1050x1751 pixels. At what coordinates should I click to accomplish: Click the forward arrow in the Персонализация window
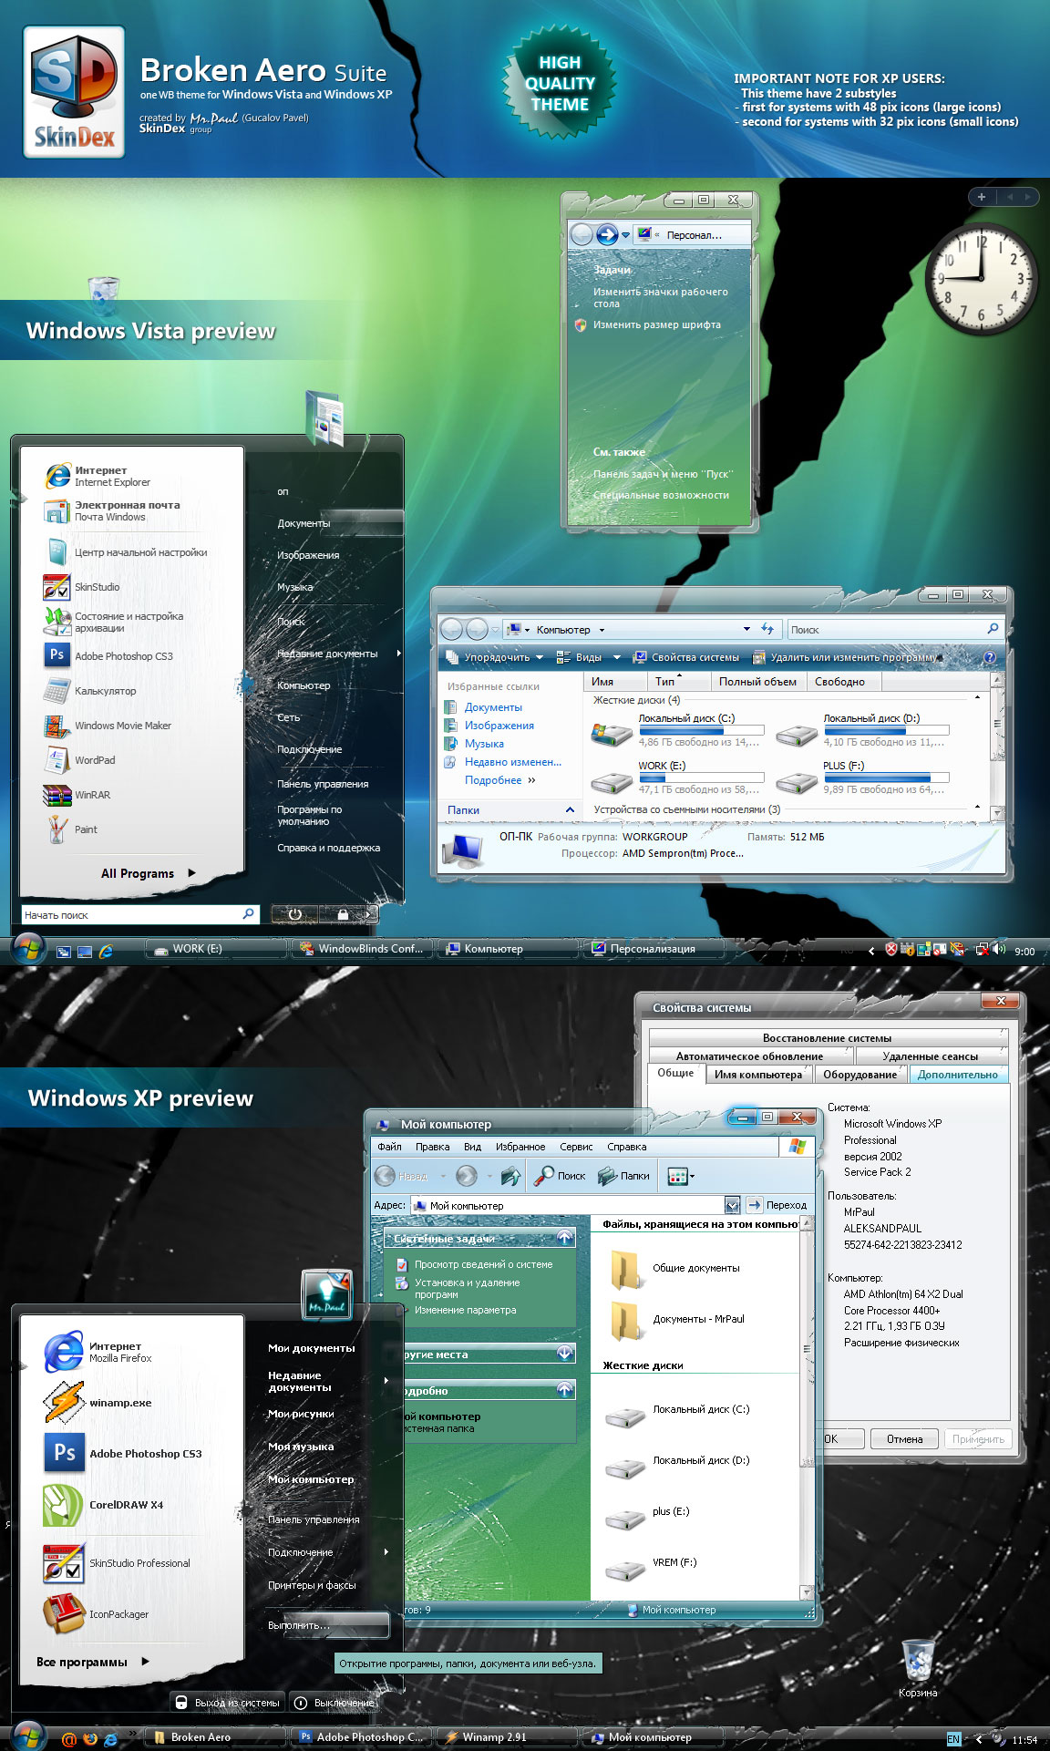(607, 235)
